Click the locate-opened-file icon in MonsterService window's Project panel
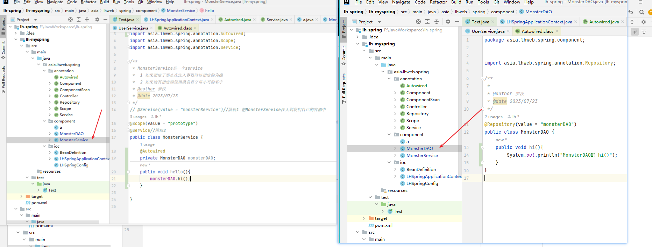652x247 pixels. pyautogui.click(x=70, y=20)
